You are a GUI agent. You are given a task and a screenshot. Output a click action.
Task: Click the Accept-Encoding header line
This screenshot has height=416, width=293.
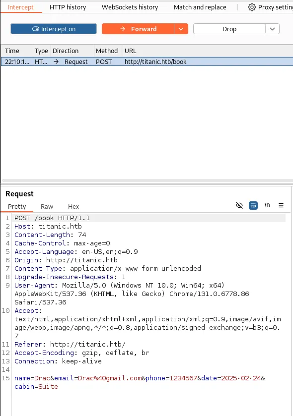[x=82, y=353]
